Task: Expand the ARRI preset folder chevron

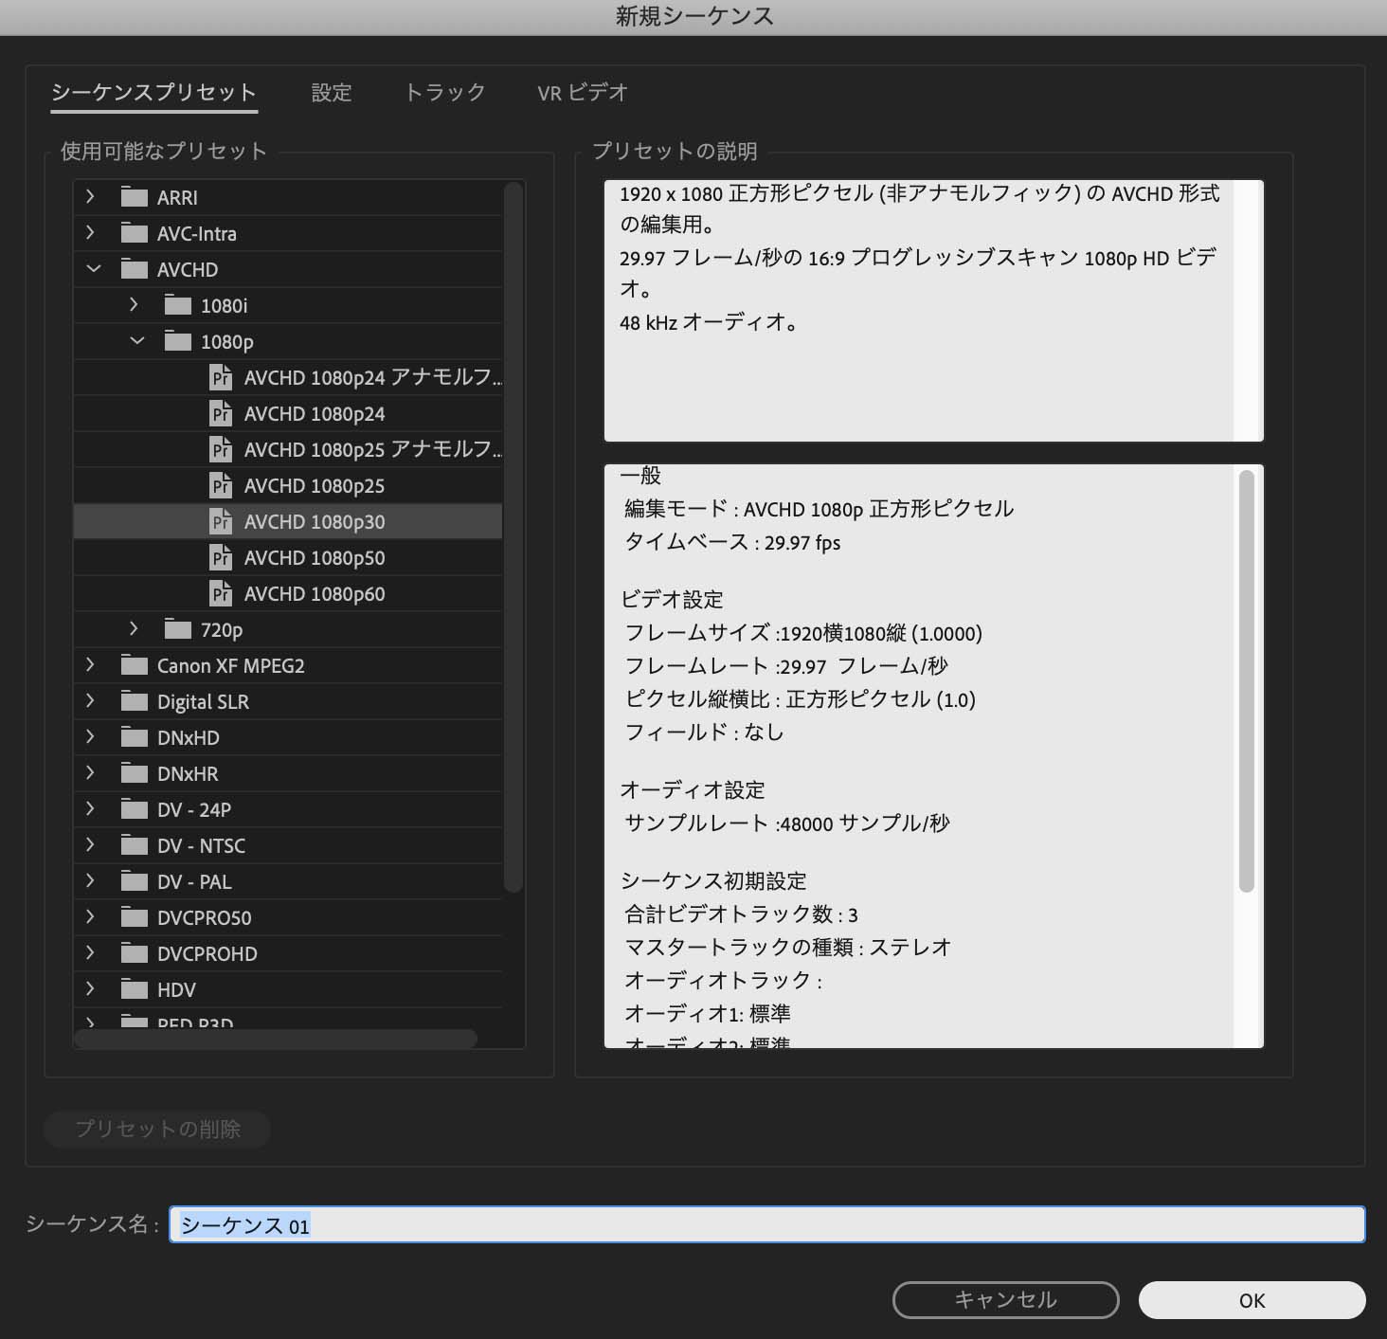Action: (91, 196)
